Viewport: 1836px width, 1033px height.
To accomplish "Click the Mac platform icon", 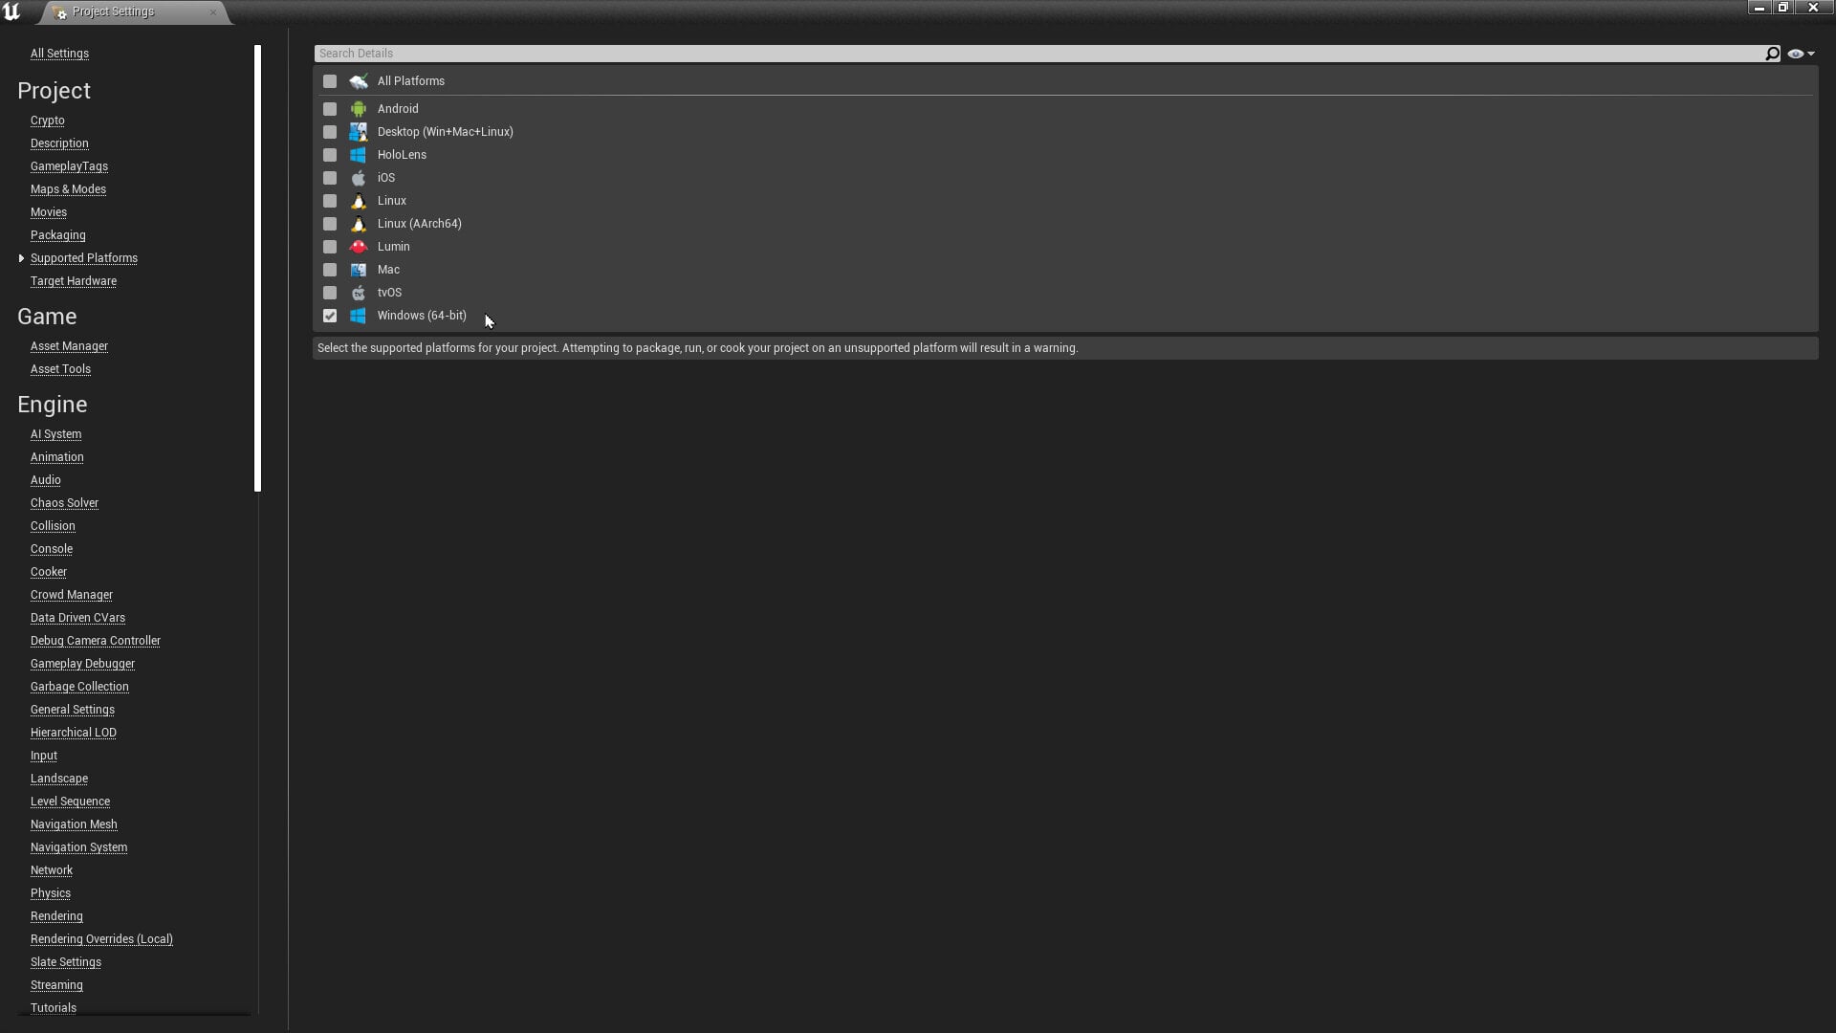I will tap(359, 270).
